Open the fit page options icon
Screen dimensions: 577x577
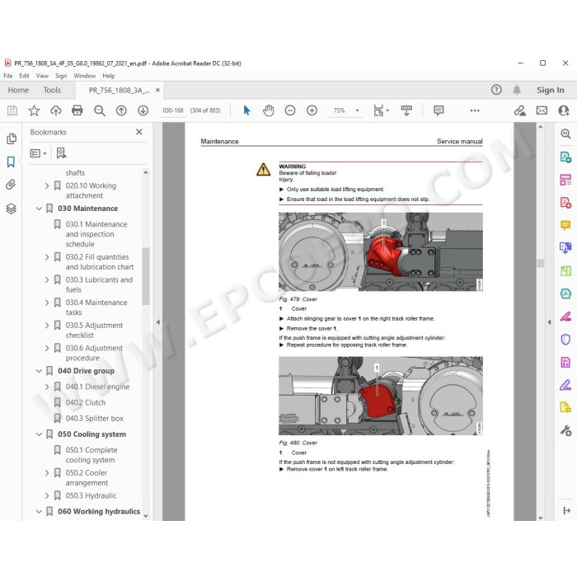[381, 110]
